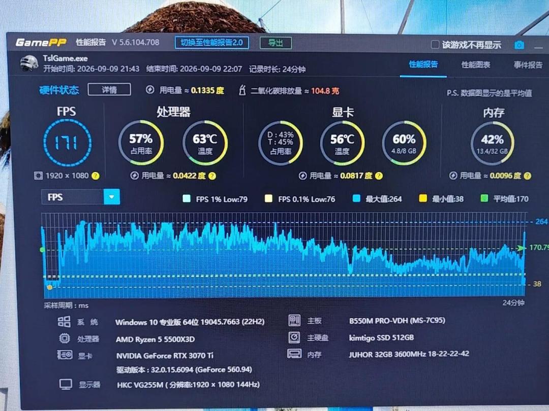The image size is (549, 411).
Task: Click the CPU 63℃ temperature gauge
Action: click(x=205, y=143)
